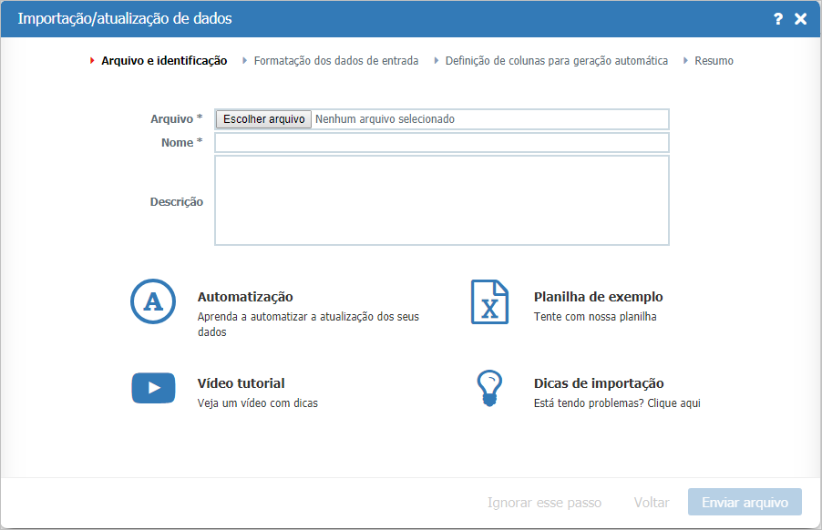
Task: Go to the Resumo step
Action: click(x=715, y=60)
